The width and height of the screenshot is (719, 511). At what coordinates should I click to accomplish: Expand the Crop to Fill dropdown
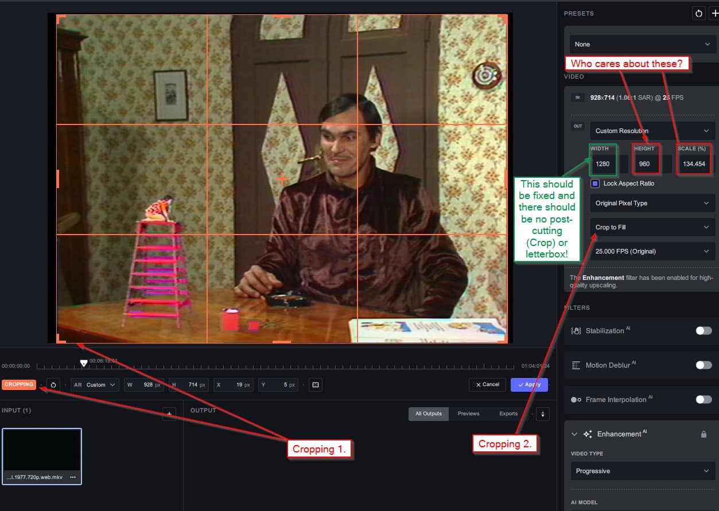(x=652, y=227)
